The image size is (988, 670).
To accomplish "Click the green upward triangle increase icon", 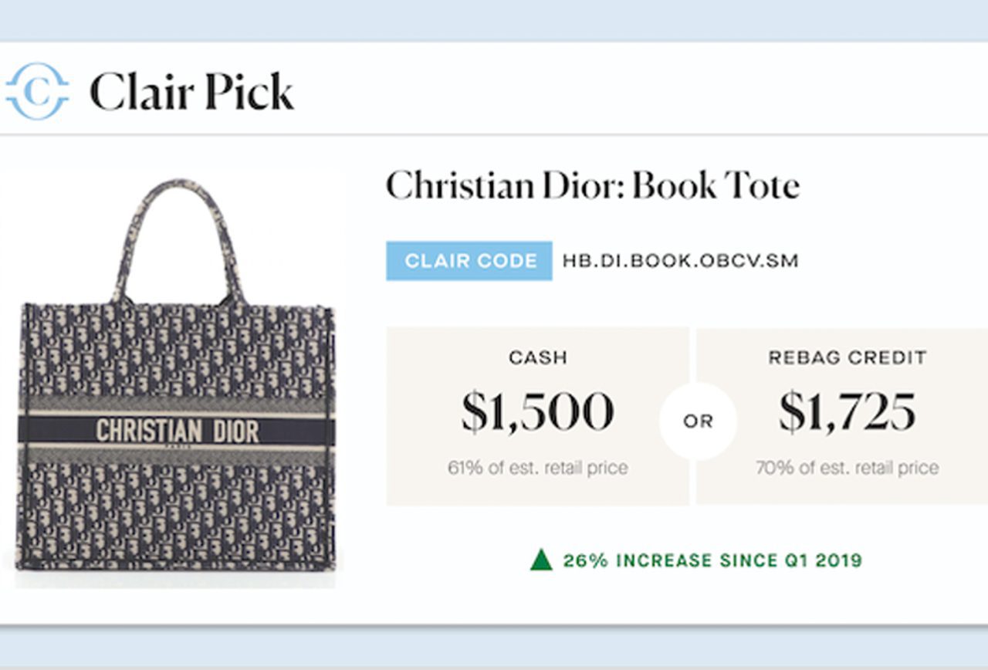I will click(542, 560).
